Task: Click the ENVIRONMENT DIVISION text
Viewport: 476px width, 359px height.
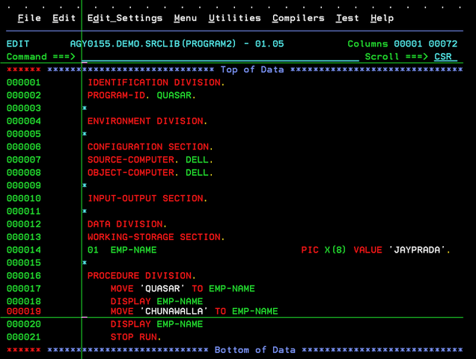Action: (x=147, y=121)
